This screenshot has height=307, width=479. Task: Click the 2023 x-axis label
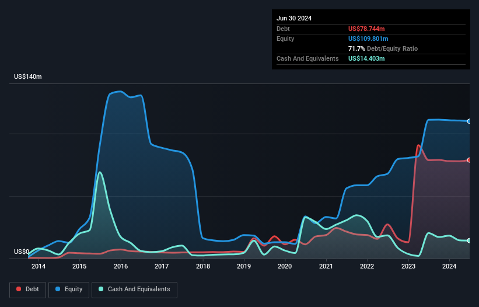408,266
